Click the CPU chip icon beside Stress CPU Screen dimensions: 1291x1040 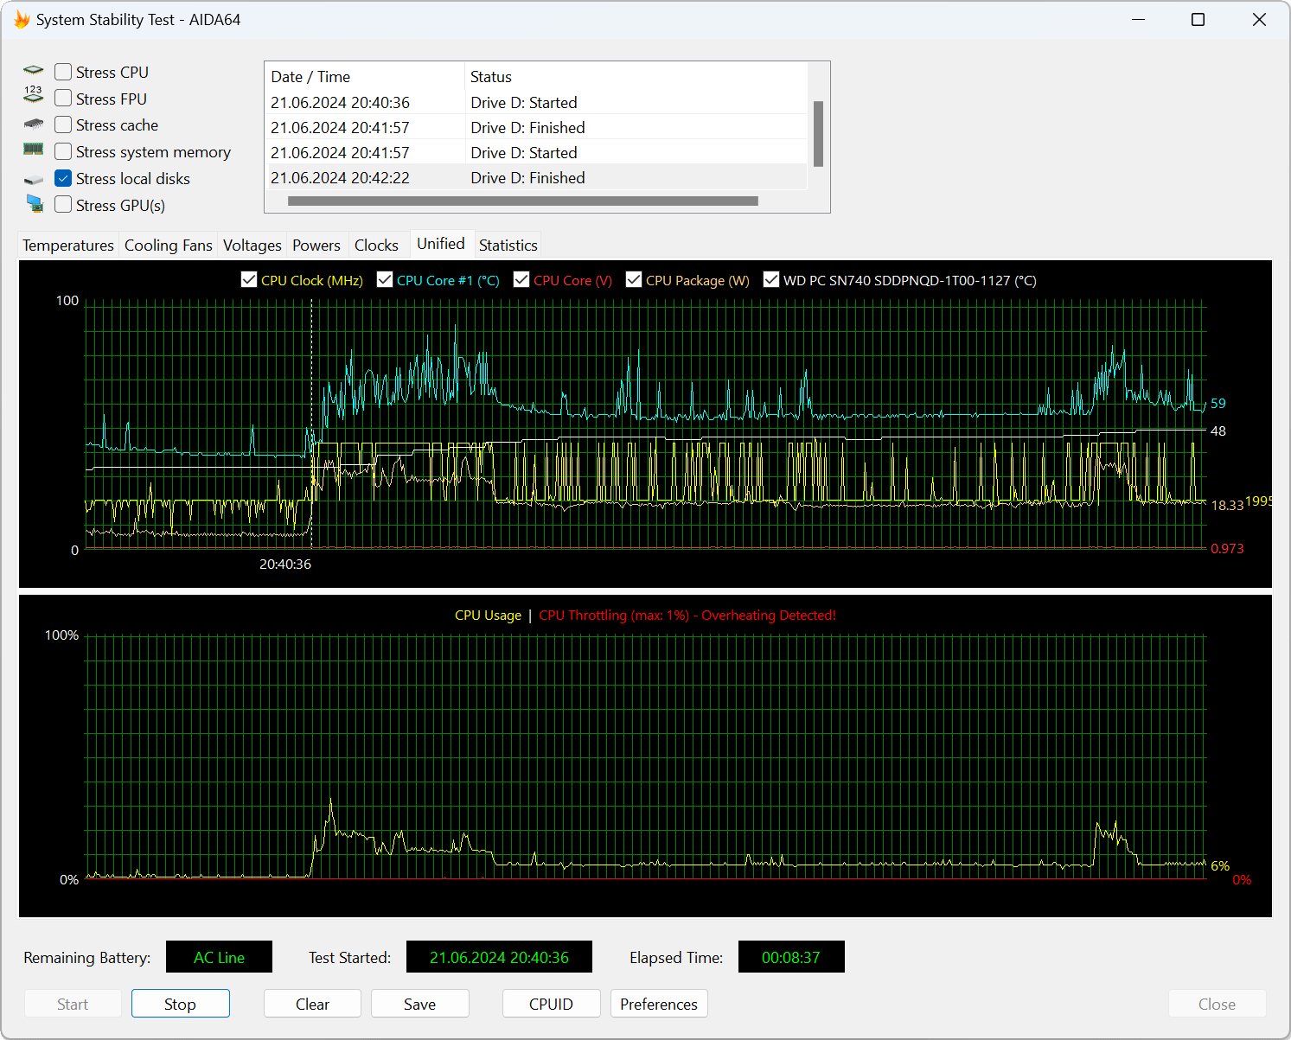pyautogui.click(x=33, y=71)
